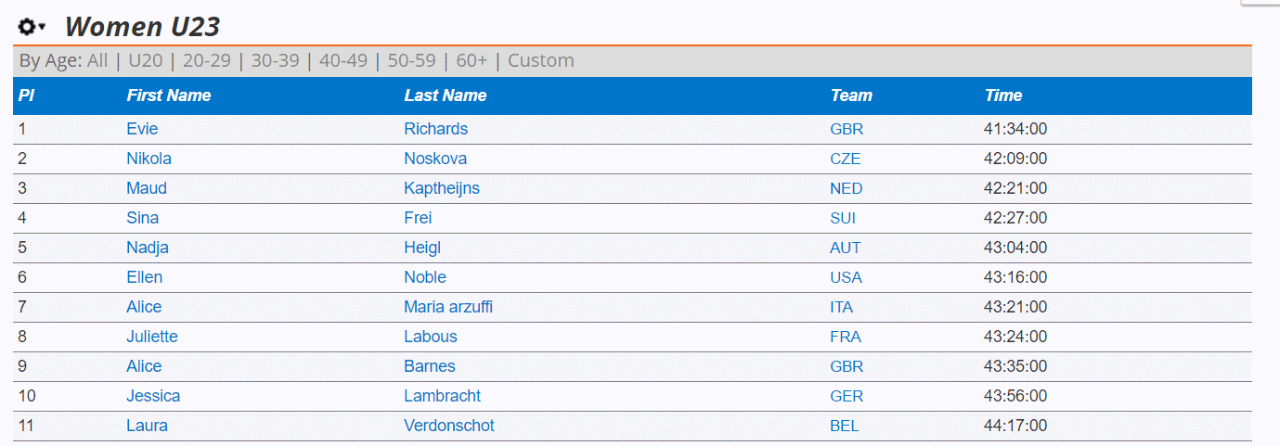Sort results by Team column
Image resolution: width=1280 pixels, height=446 pixels.
tap(851, 96)
